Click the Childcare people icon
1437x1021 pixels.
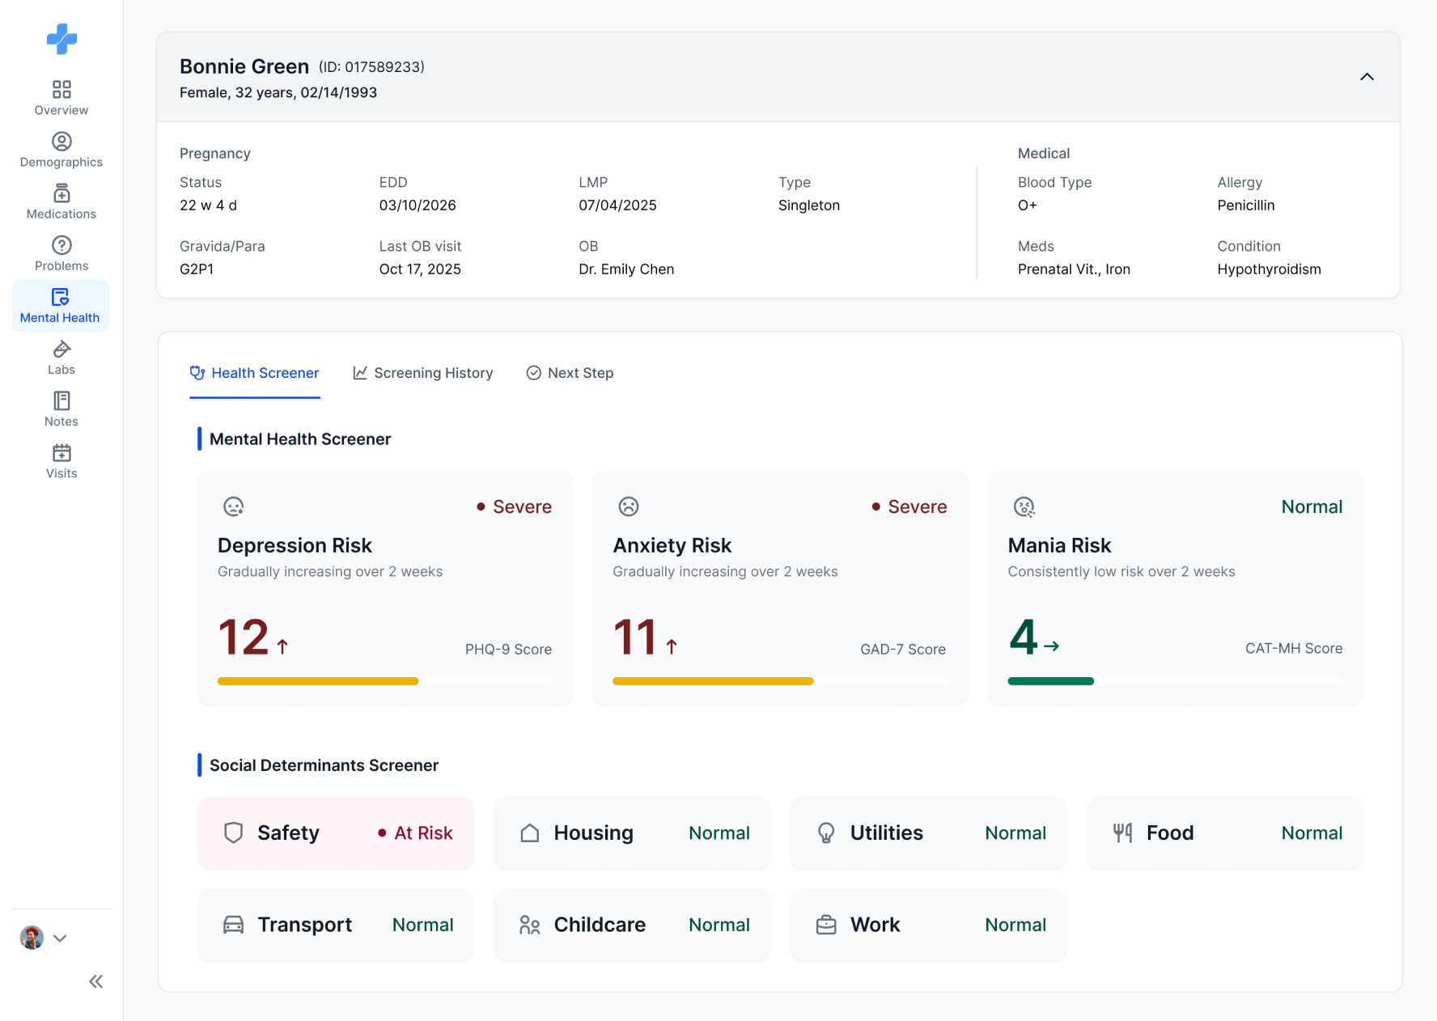(530, 925)
